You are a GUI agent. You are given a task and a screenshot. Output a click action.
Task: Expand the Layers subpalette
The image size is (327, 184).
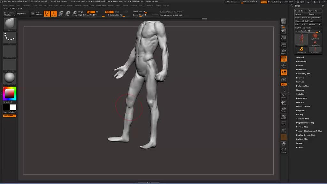coord(299,65)
